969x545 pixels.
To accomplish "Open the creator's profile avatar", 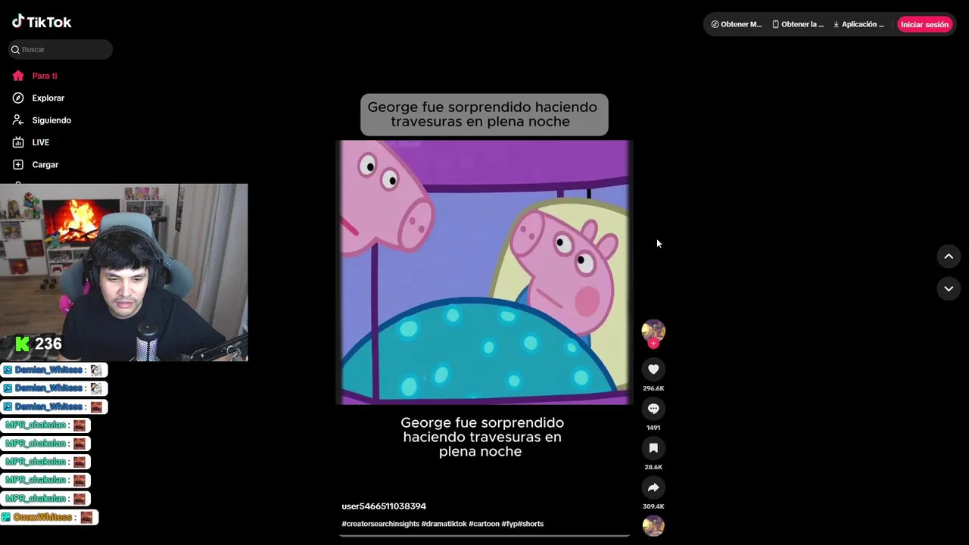I will (653, 331).
